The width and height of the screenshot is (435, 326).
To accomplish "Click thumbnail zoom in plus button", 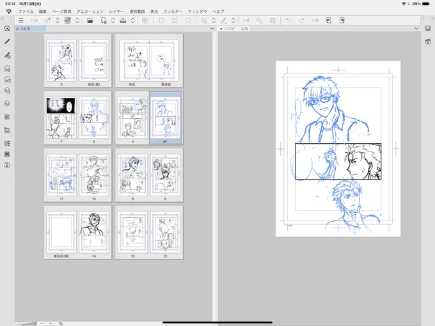I will click(x=51, y=323).
